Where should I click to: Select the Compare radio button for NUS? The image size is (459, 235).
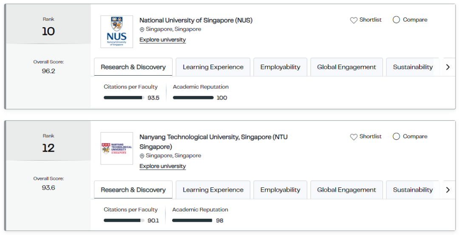[396, 20]
